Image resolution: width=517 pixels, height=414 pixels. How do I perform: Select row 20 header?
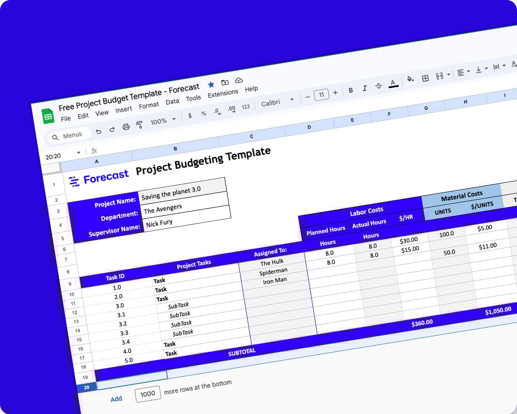tap(87, 388)
